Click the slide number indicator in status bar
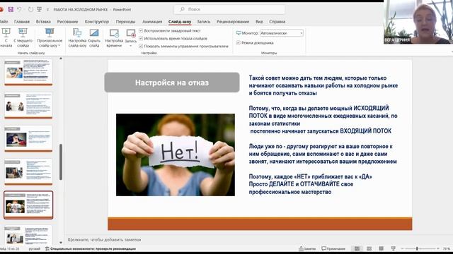Image resolution: width=453 pixels, height=254 pixels. pos(9,249)
